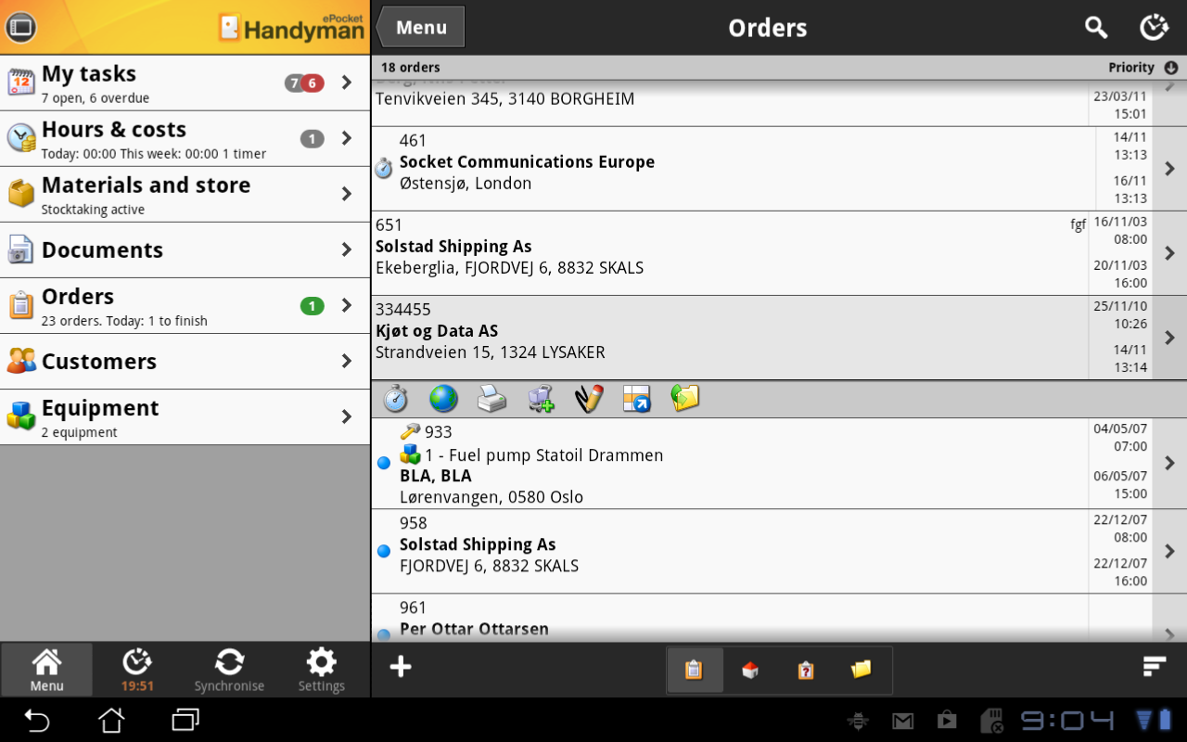Open the Gmail notification icon in the status bar
This screenshot has width=1187, height=742.
click(902, 721)
